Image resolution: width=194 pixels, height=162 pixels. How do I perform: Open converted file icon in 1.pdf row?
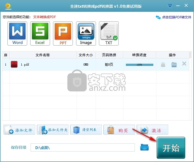click(x=163, y=65)
